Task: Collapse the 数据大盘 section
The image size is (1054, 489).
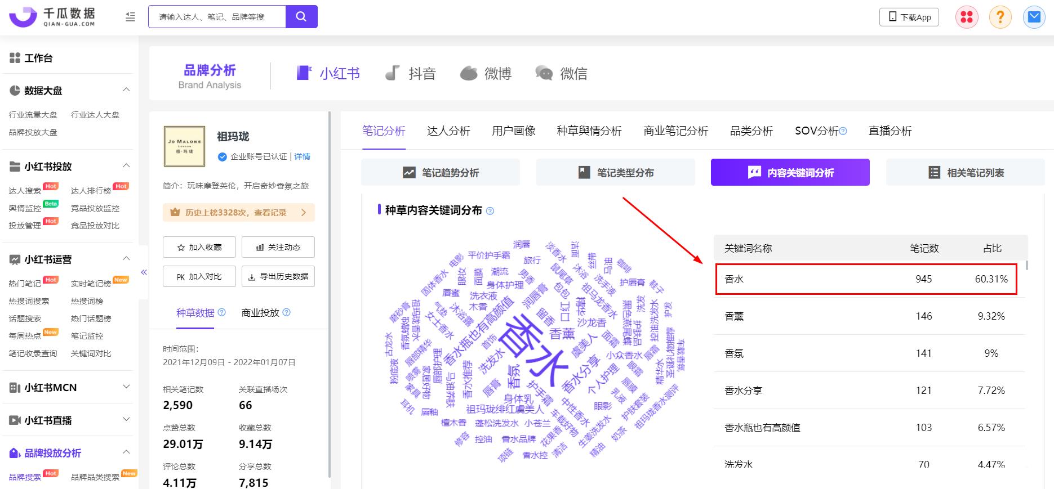Action: pos(126,90)
